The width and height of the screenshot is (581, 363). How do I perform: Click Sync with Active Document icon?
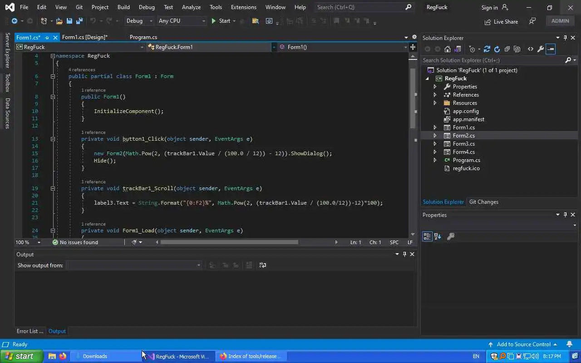click(487, 49)
